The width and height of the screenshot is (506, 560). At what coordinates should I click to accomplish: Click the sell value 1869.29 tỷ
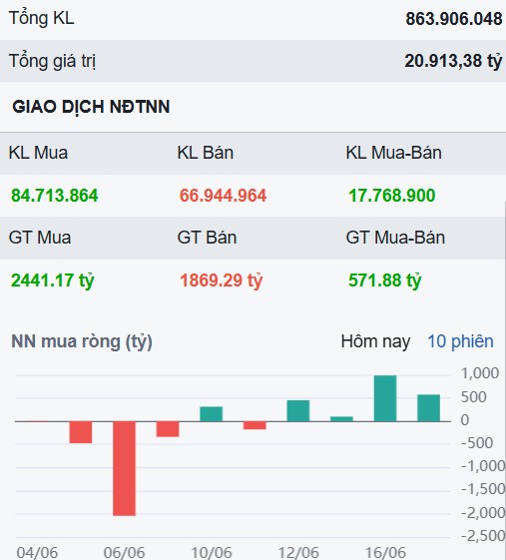click(x=221, y=280)
